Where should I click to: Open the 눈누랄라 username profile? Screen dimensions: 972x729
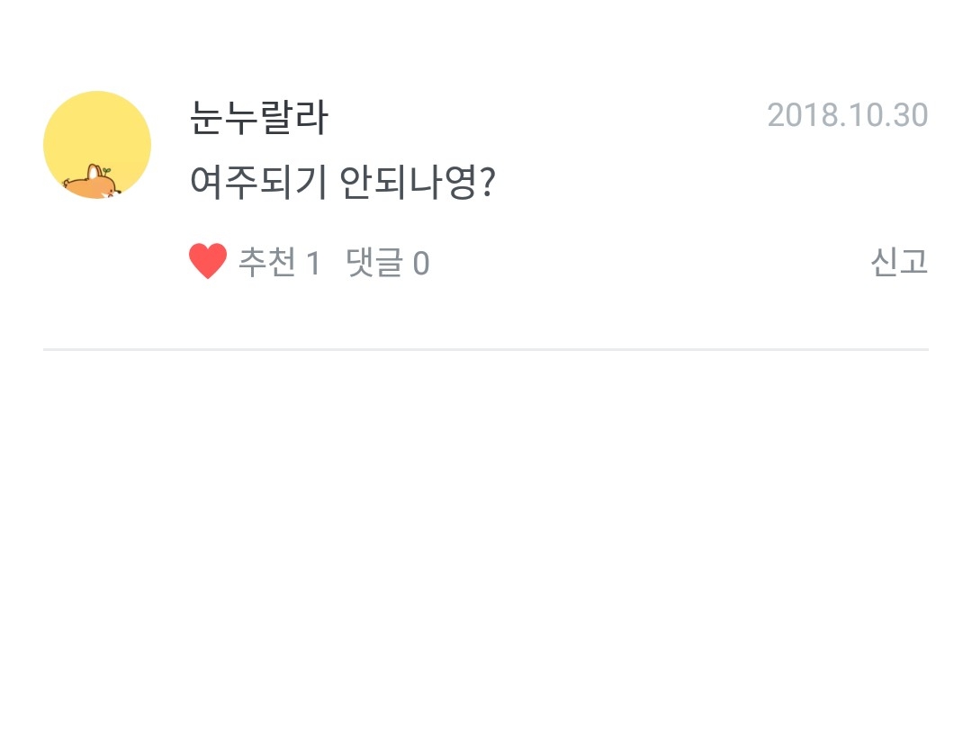point(259,118)
